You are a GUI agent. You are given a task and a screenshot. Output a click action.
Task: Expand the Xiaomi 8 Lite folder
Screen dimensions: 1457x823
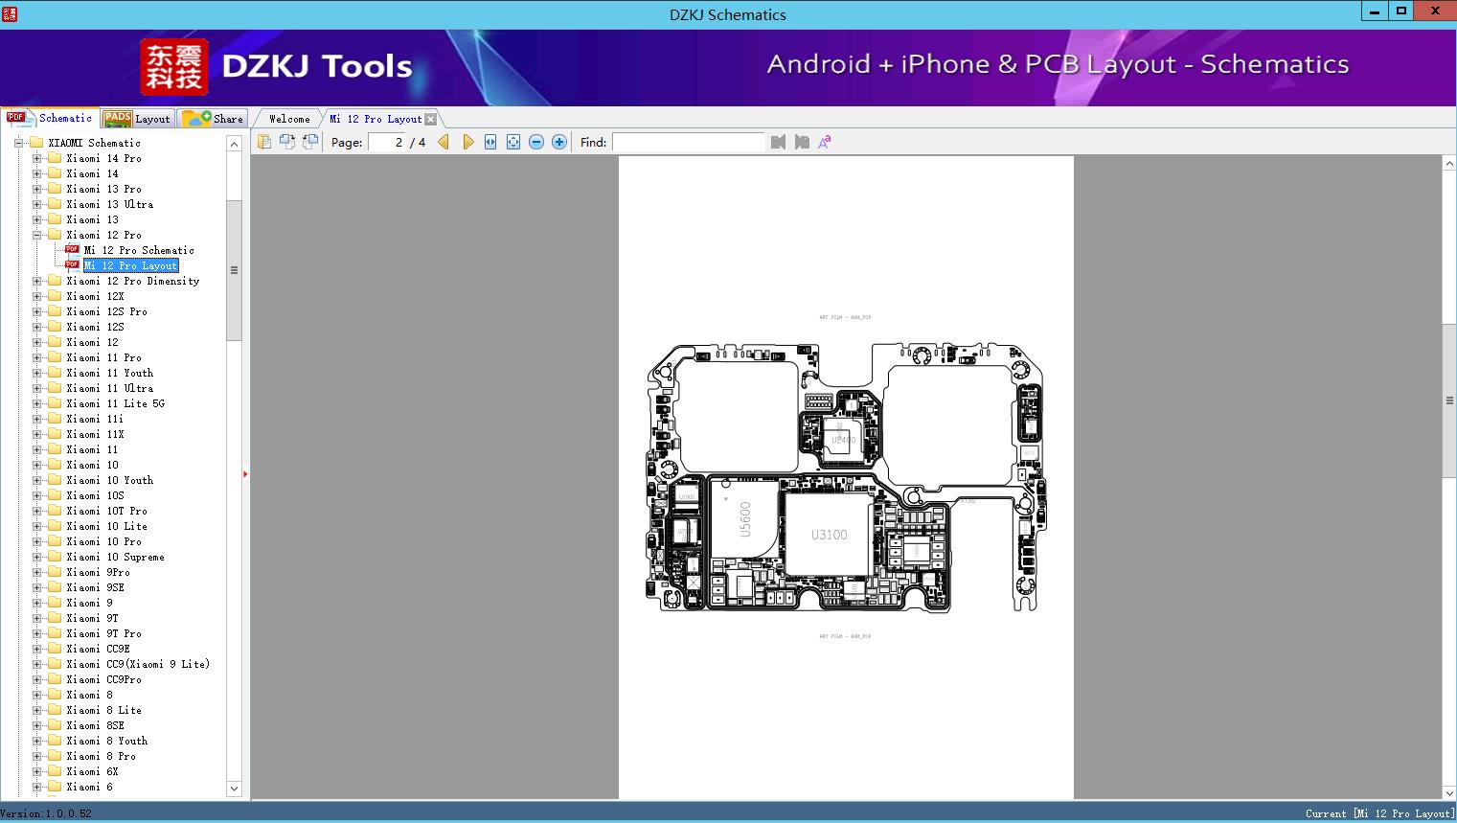[x=36, y=710]
